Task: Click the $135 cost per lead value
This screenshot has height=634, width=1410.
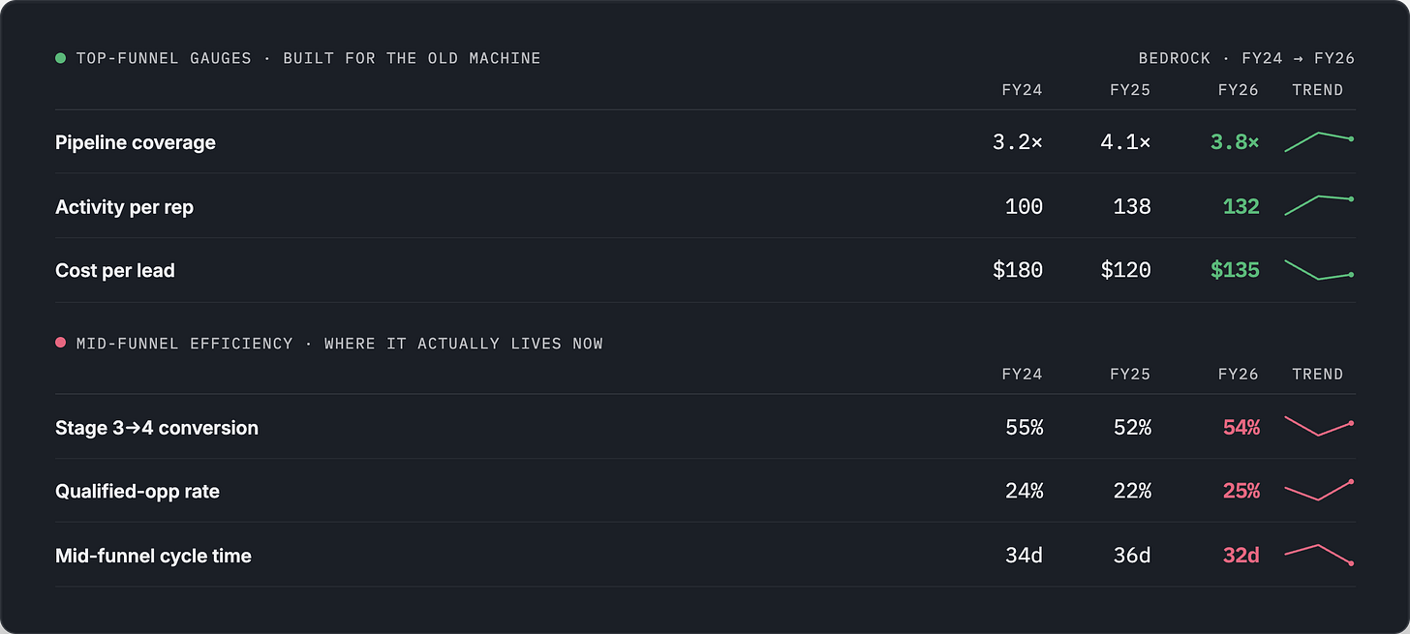Action: tap(1235, 270)
